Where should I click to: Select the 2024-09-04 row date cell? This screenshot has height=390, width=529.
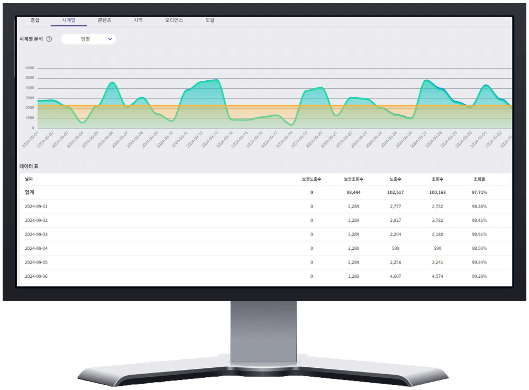[36, 248]
